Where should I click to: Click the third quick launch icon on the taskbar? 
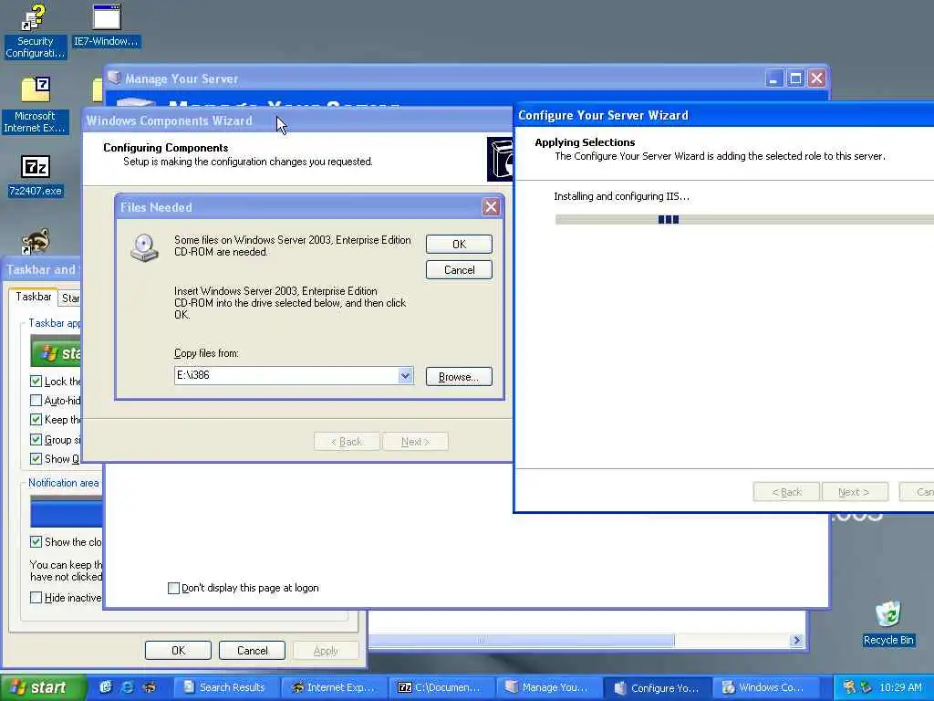(x=149, y=687)
